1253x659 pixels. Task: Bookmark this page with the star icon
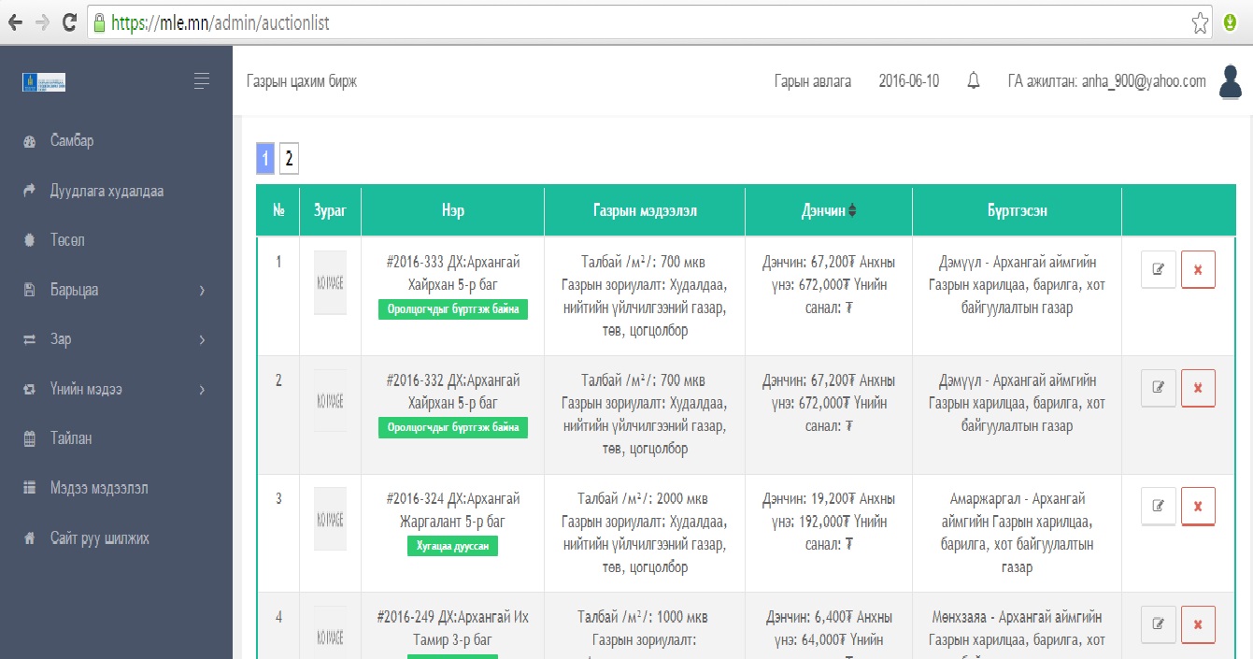[1201, 23]
